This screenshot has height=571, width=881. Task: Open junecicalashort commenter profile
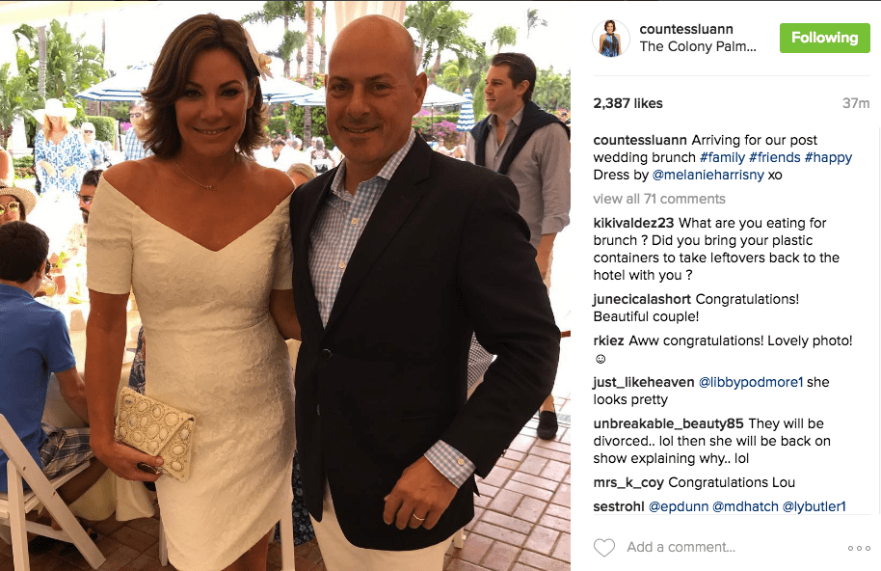tap(643, 299)
